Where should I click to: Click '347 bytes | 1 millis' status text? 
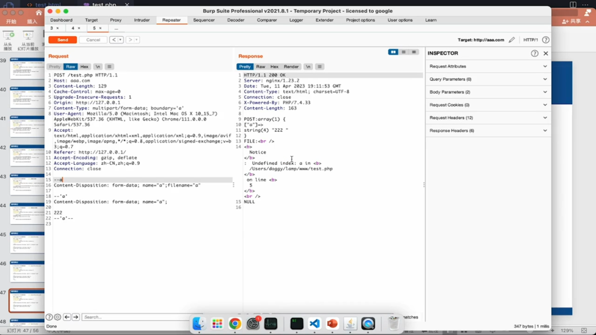coord(531,326)
